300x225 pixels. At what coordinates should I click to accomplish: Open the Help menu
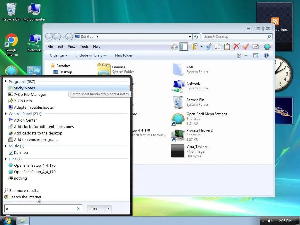point(97,47)
